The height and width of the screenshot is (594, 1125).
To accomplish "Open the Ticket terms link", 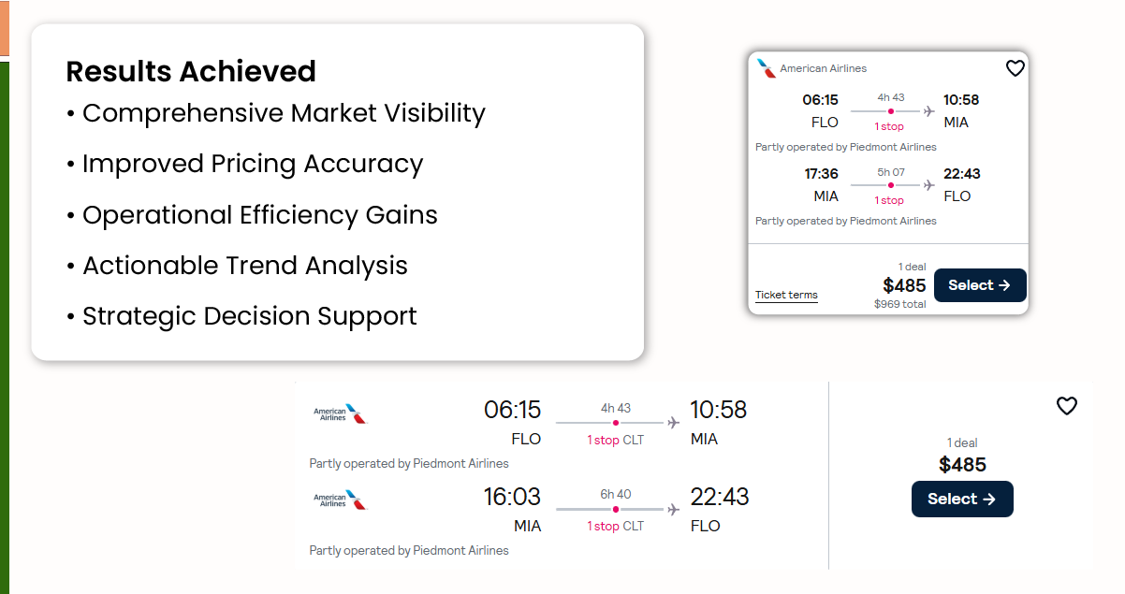I will (x=786, y=295).
